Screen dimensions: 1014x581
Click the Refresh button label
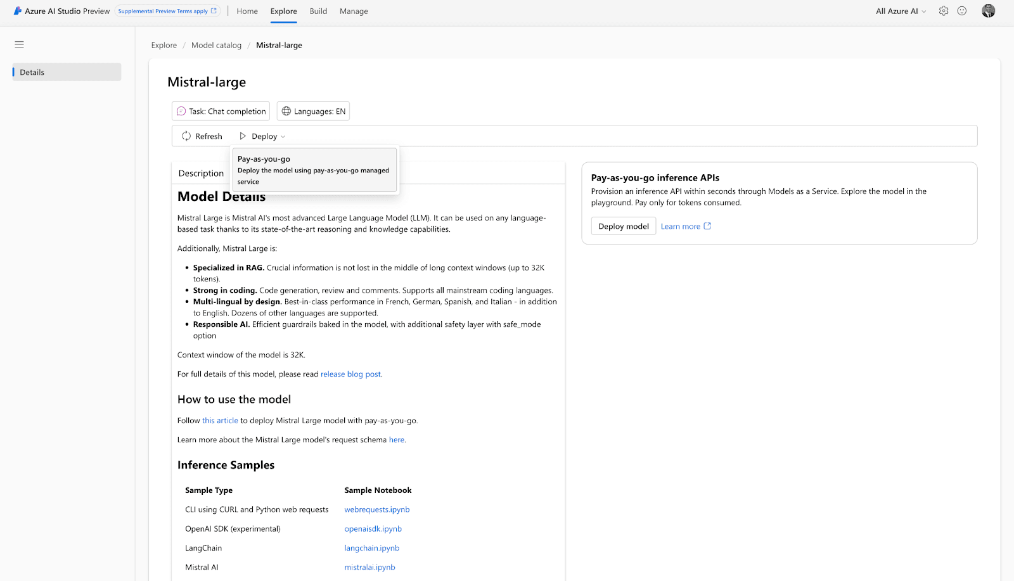[x=209, y=136]
